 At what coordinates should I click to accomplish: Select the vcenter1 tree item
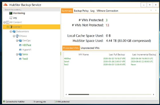click(x=32, y=27)
